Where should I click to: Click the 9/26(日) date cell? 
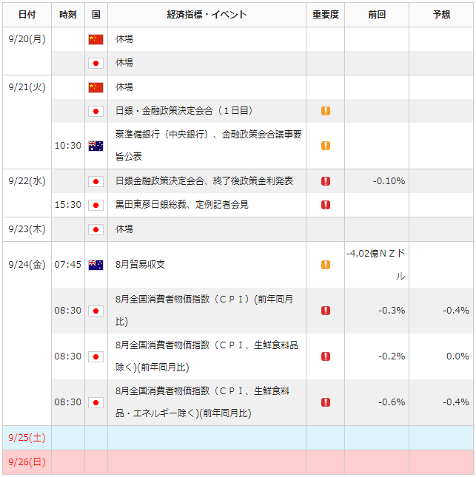point(27,462)
